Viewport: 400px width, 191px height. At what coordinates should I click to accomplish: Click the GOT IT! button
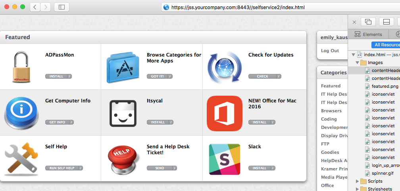[158, 76]
